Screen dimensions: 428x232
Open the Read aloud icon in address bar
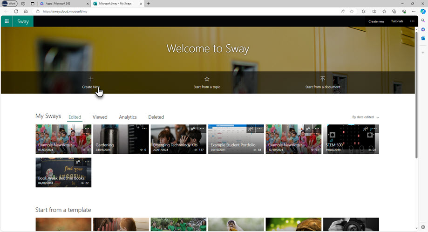(x=343, y=12)
